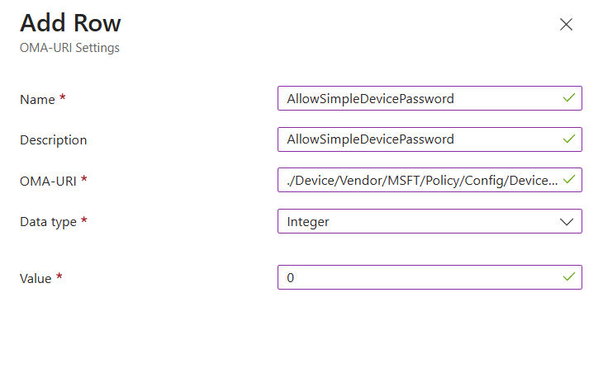The height and width of the screenshot is (368, 603).
Task: Click the validation checkmark in Description field
Action: click(568, 139)
